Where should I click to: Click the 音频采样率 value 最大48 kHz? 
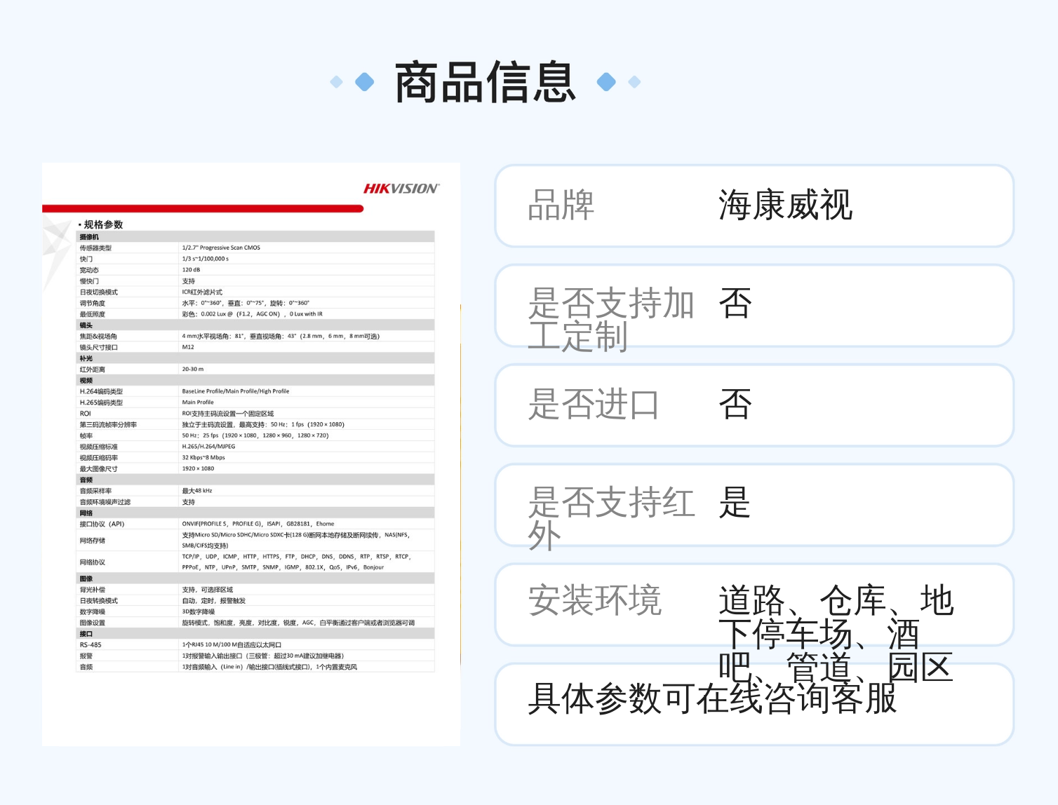(197, 491)
